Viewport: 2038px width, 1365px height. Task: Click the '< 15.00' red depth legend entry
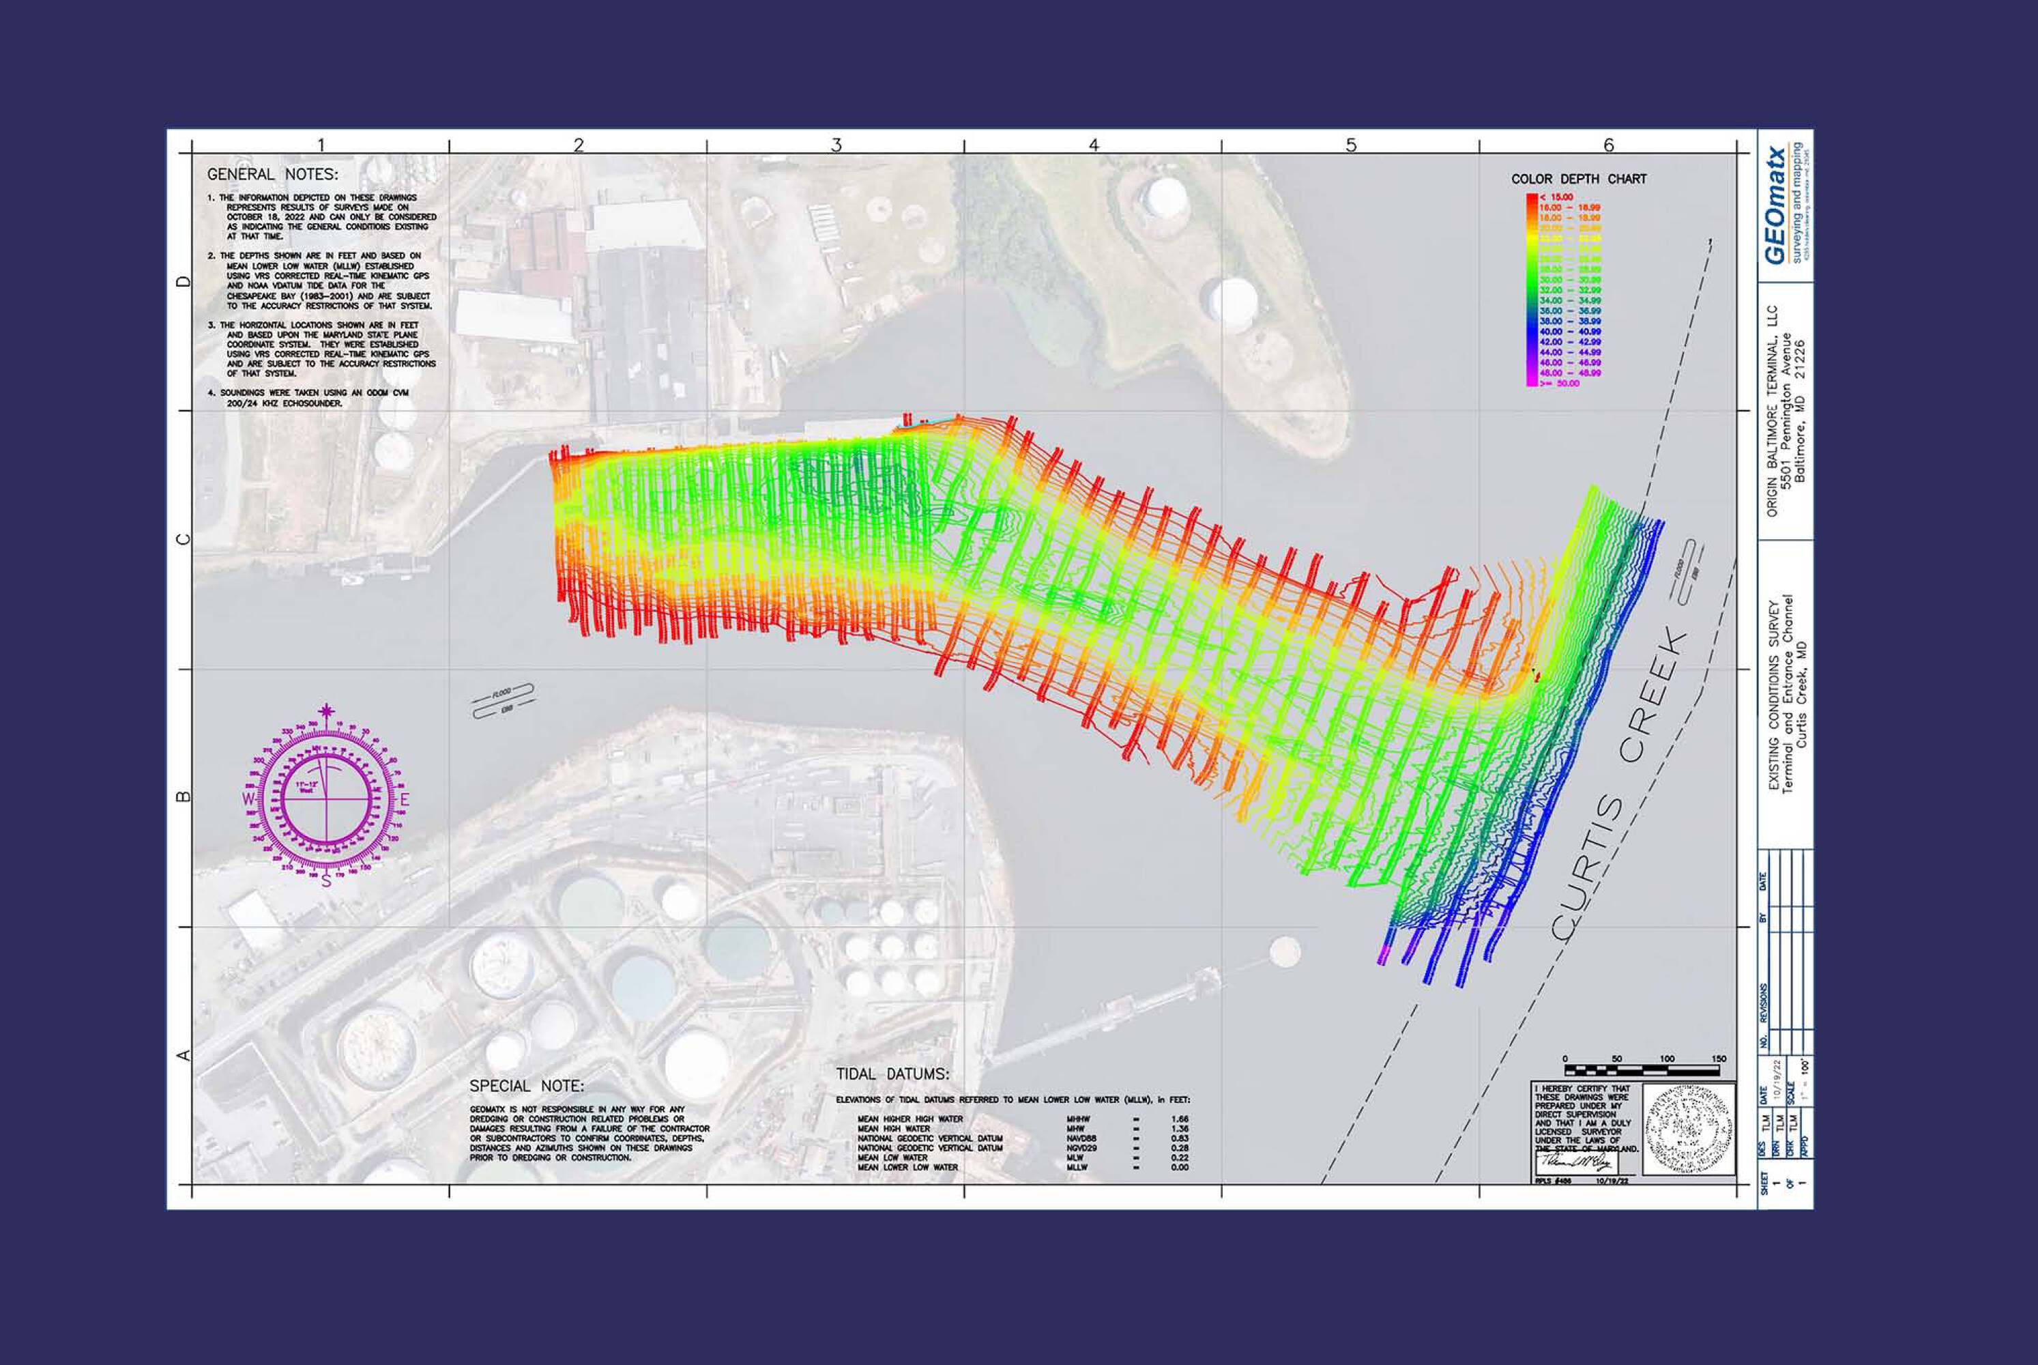(1557, 198)
